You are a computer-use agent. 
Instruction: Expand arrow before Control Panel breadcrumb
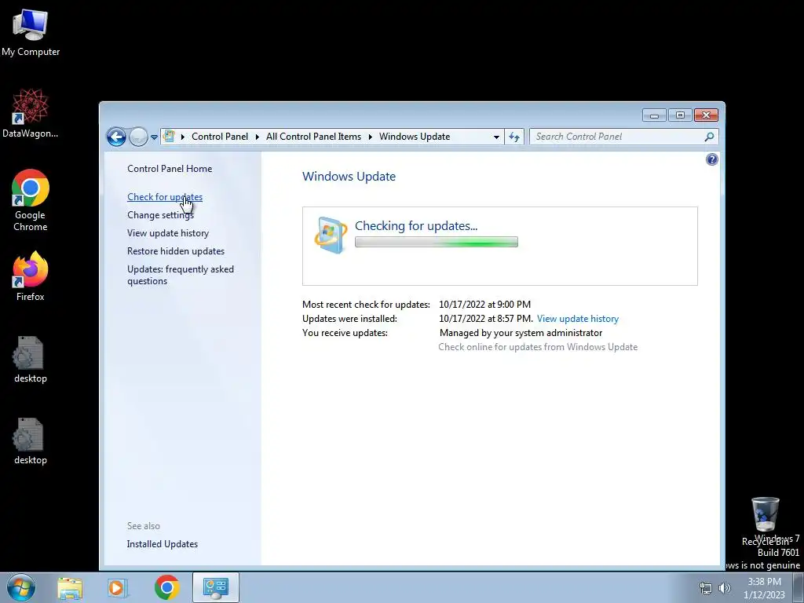(x=182, y=137)
